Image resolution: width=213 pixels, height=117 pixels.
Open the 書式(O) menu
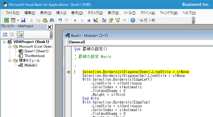[x=77, y=13]
